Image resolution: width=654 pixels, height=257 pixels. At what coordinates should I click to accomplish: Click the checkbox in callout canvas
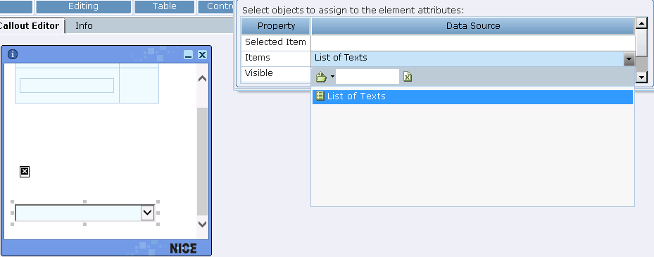click(25, 172)
